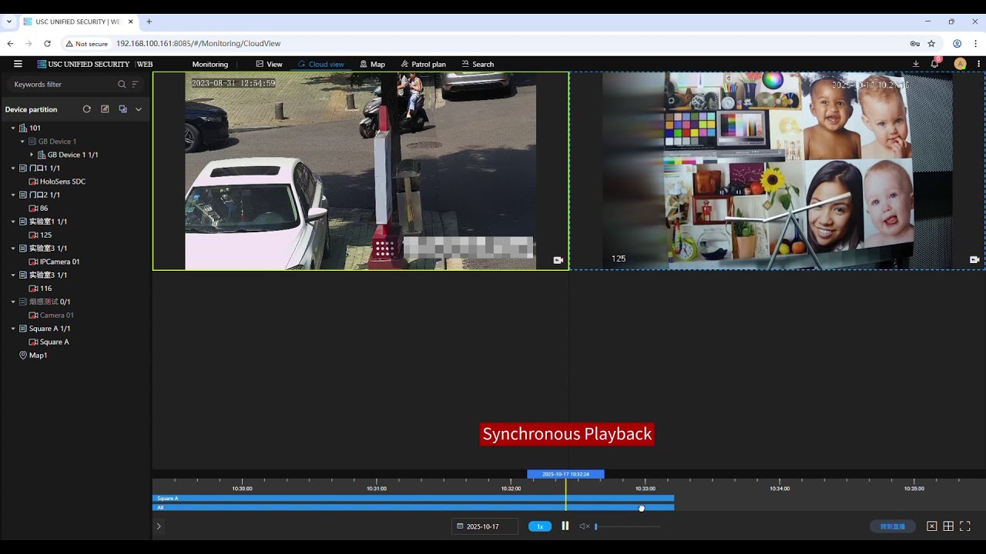986x554 pixels.
Task: Toggle the 1x playback speed button
Action: 540,526
